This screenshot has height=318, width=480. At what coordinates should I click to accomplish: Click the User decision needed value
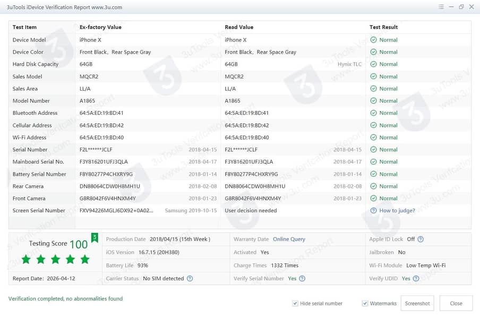pos(251,211)
